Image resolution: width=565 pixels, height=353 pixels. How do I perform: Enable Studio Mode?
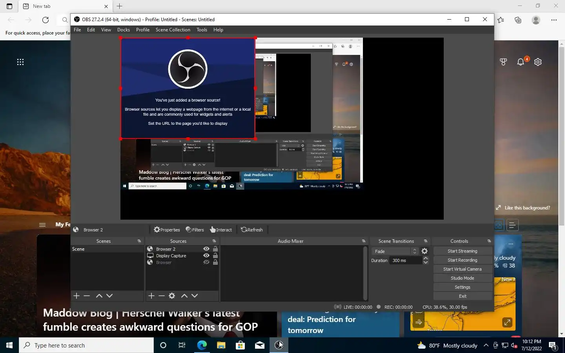tap(463, 278)
